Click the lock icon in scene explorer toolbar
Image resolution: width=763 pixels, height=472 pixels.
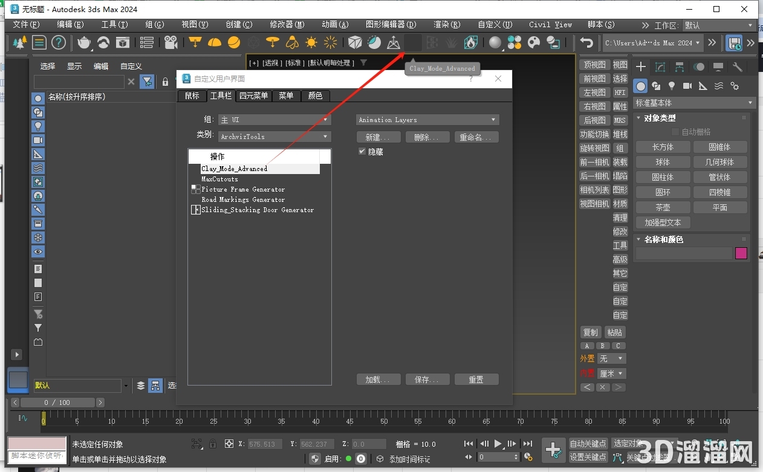[165, 82]
